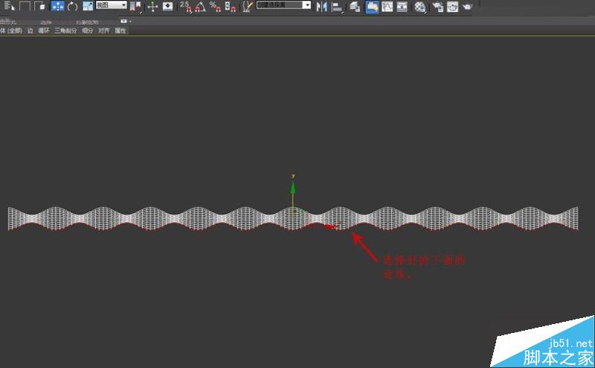Open the Render Setup teapot icon

437,7
